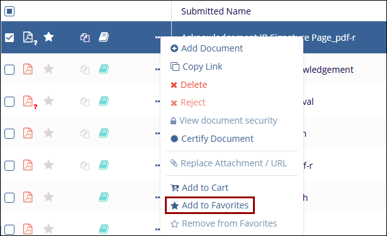
Task: Click the copy icon in the 'f-r' row
Action: [x=85, y=166]
